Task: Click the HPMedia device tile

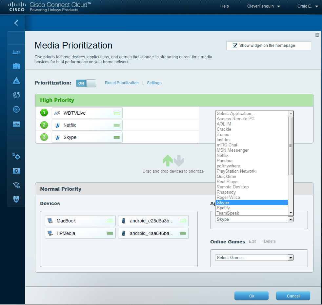Action: [80, 233]
